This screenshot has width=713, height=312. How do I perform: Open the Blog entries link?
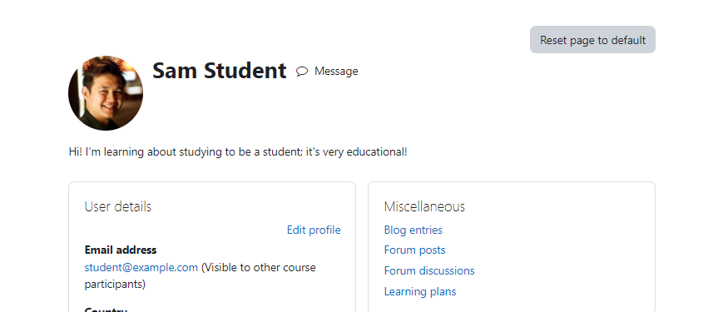pyautogui.click(x=413, y=230)
